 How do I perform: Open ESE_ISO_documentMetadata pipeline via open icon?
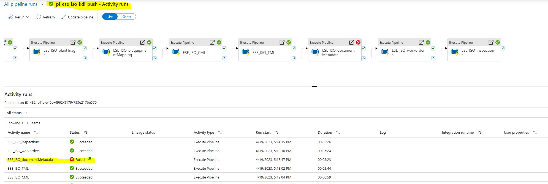point(352,42)
